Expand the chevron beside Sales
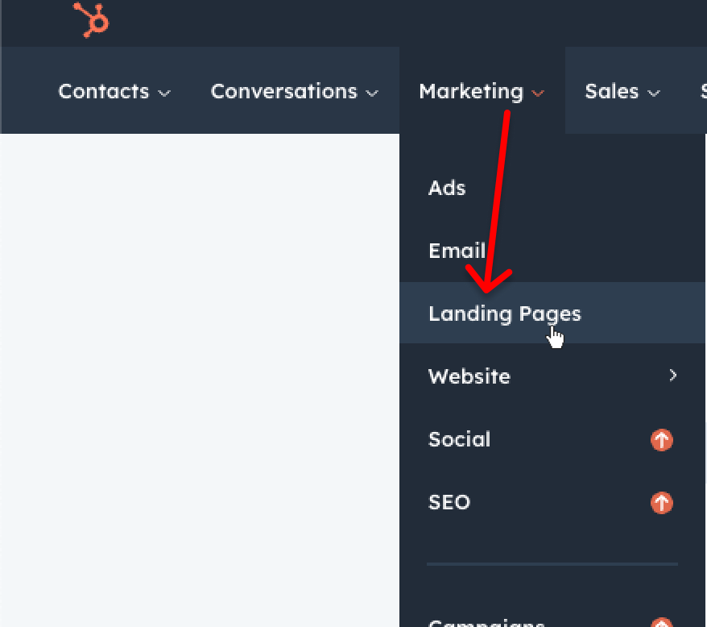The width and height of the screenshot is (707, 627). [654, 93]
